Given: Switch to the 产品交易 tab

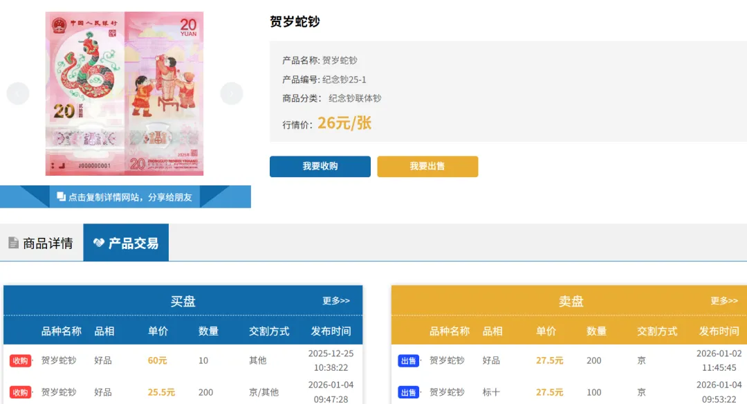Looking at the screenshot, I should point(126,243).
